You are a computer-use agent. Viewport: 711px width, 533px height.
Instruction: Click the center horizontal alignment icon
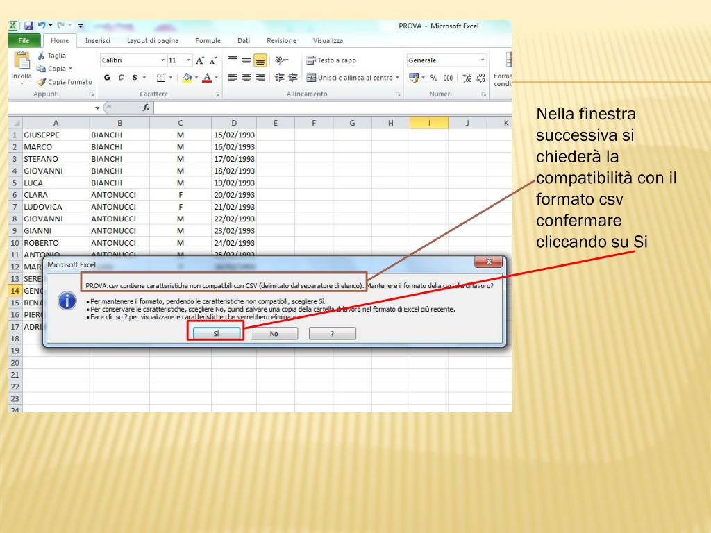click(246, 78)
